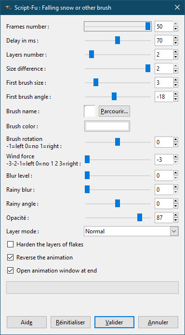Increase Opacité with up arrow
This screenshot has height=335, width=185.
click(176, 215)
